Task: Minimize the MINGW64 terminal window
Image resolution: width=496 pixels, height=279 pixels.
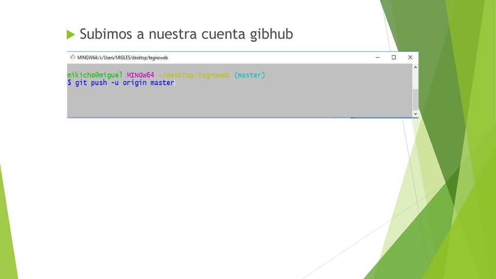Action: tap(377, 57)
